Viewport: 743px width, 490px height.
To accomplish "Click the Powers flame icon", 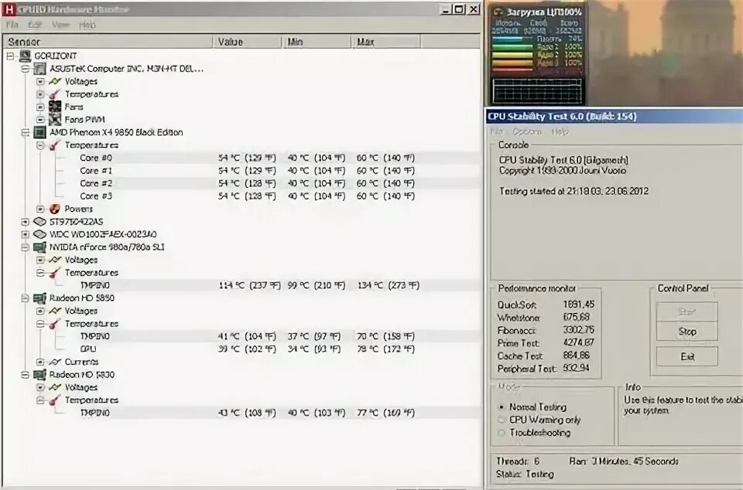I will (x=55, y=209).
